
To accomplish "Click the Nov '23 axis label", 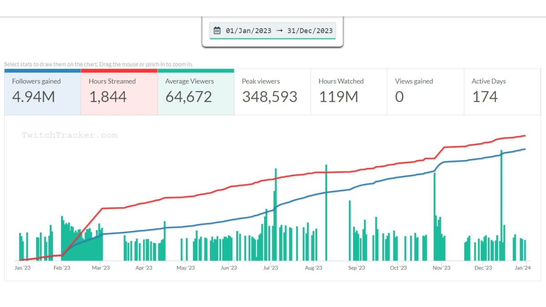I will [x=441, y=268].
